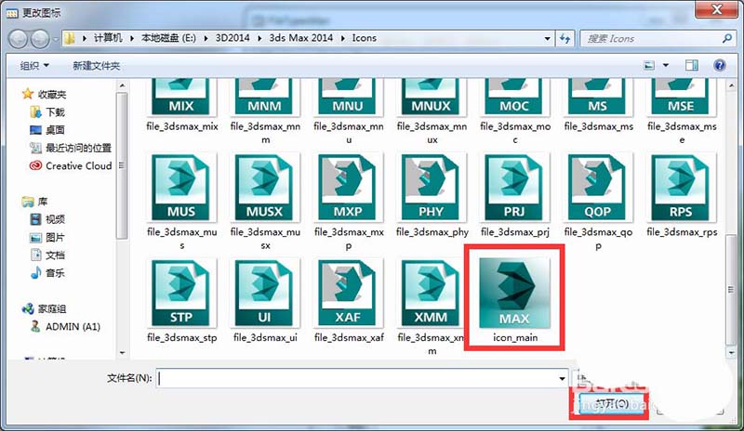Select the PRJ file icon

(515, 188)
